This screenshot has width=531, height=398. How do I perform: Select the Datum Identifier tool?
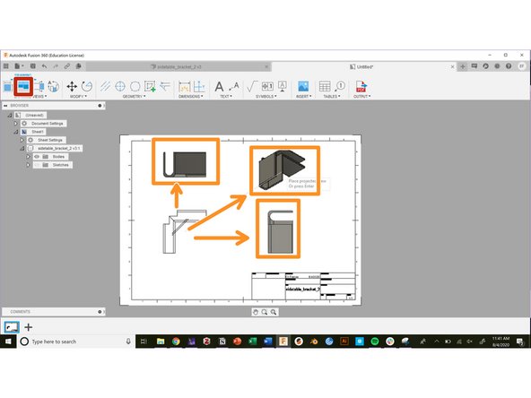tap(283, 87)
